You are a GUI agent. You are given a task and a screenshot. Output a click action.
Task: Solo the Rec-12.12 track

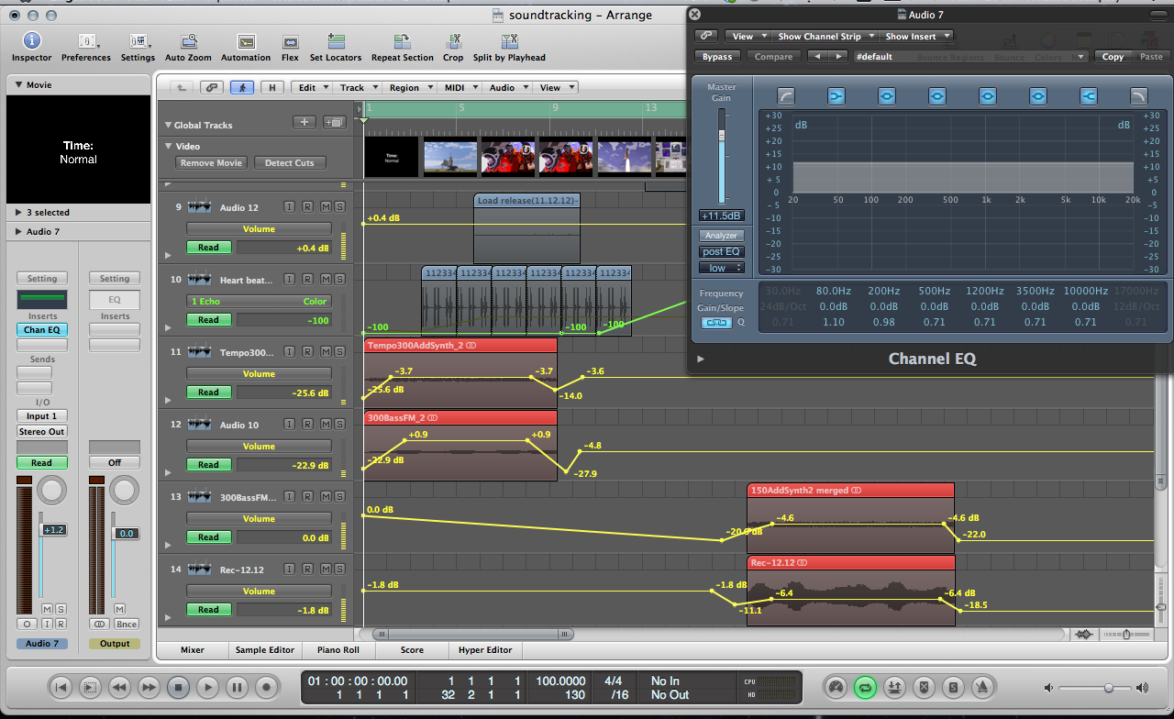pos(338,570)
